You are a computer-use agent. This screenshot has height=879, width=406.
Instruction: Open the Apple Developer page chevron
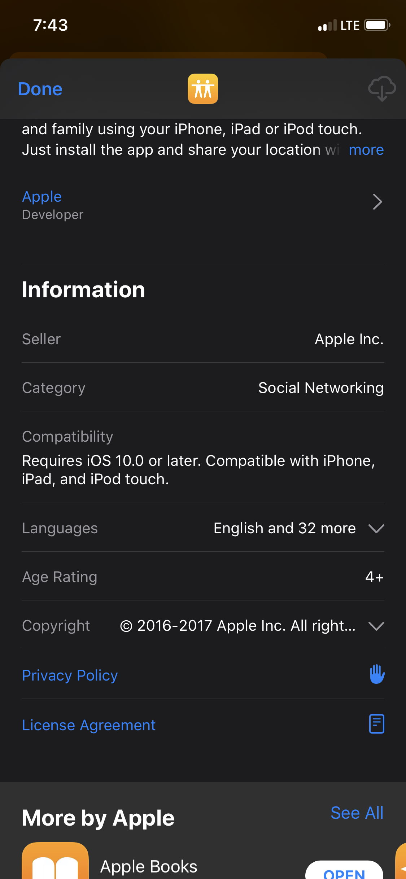[377, 202]
